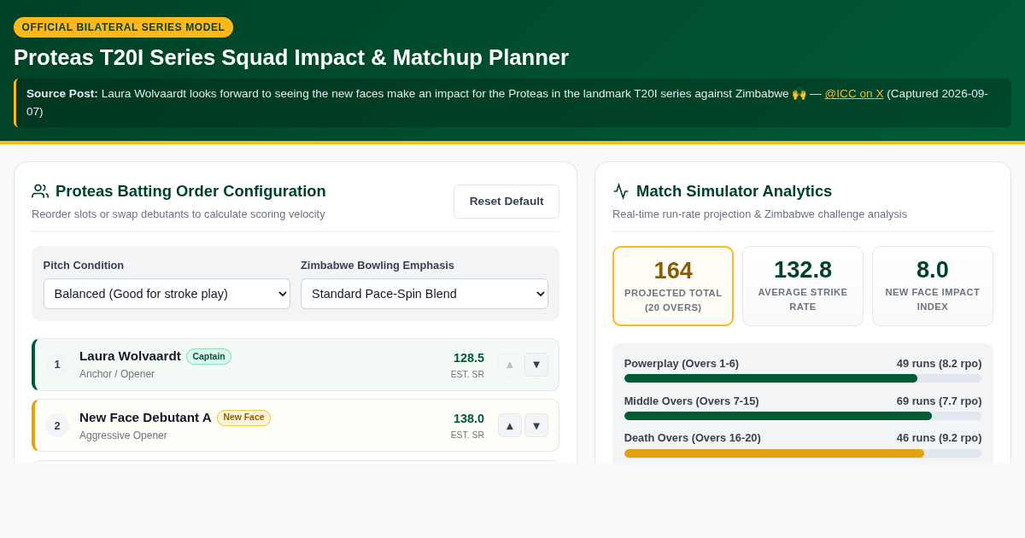Click the 49 runs (8.2 rpo) value
This screenshot has height=538, width=1025.
[x=940, y=364]
